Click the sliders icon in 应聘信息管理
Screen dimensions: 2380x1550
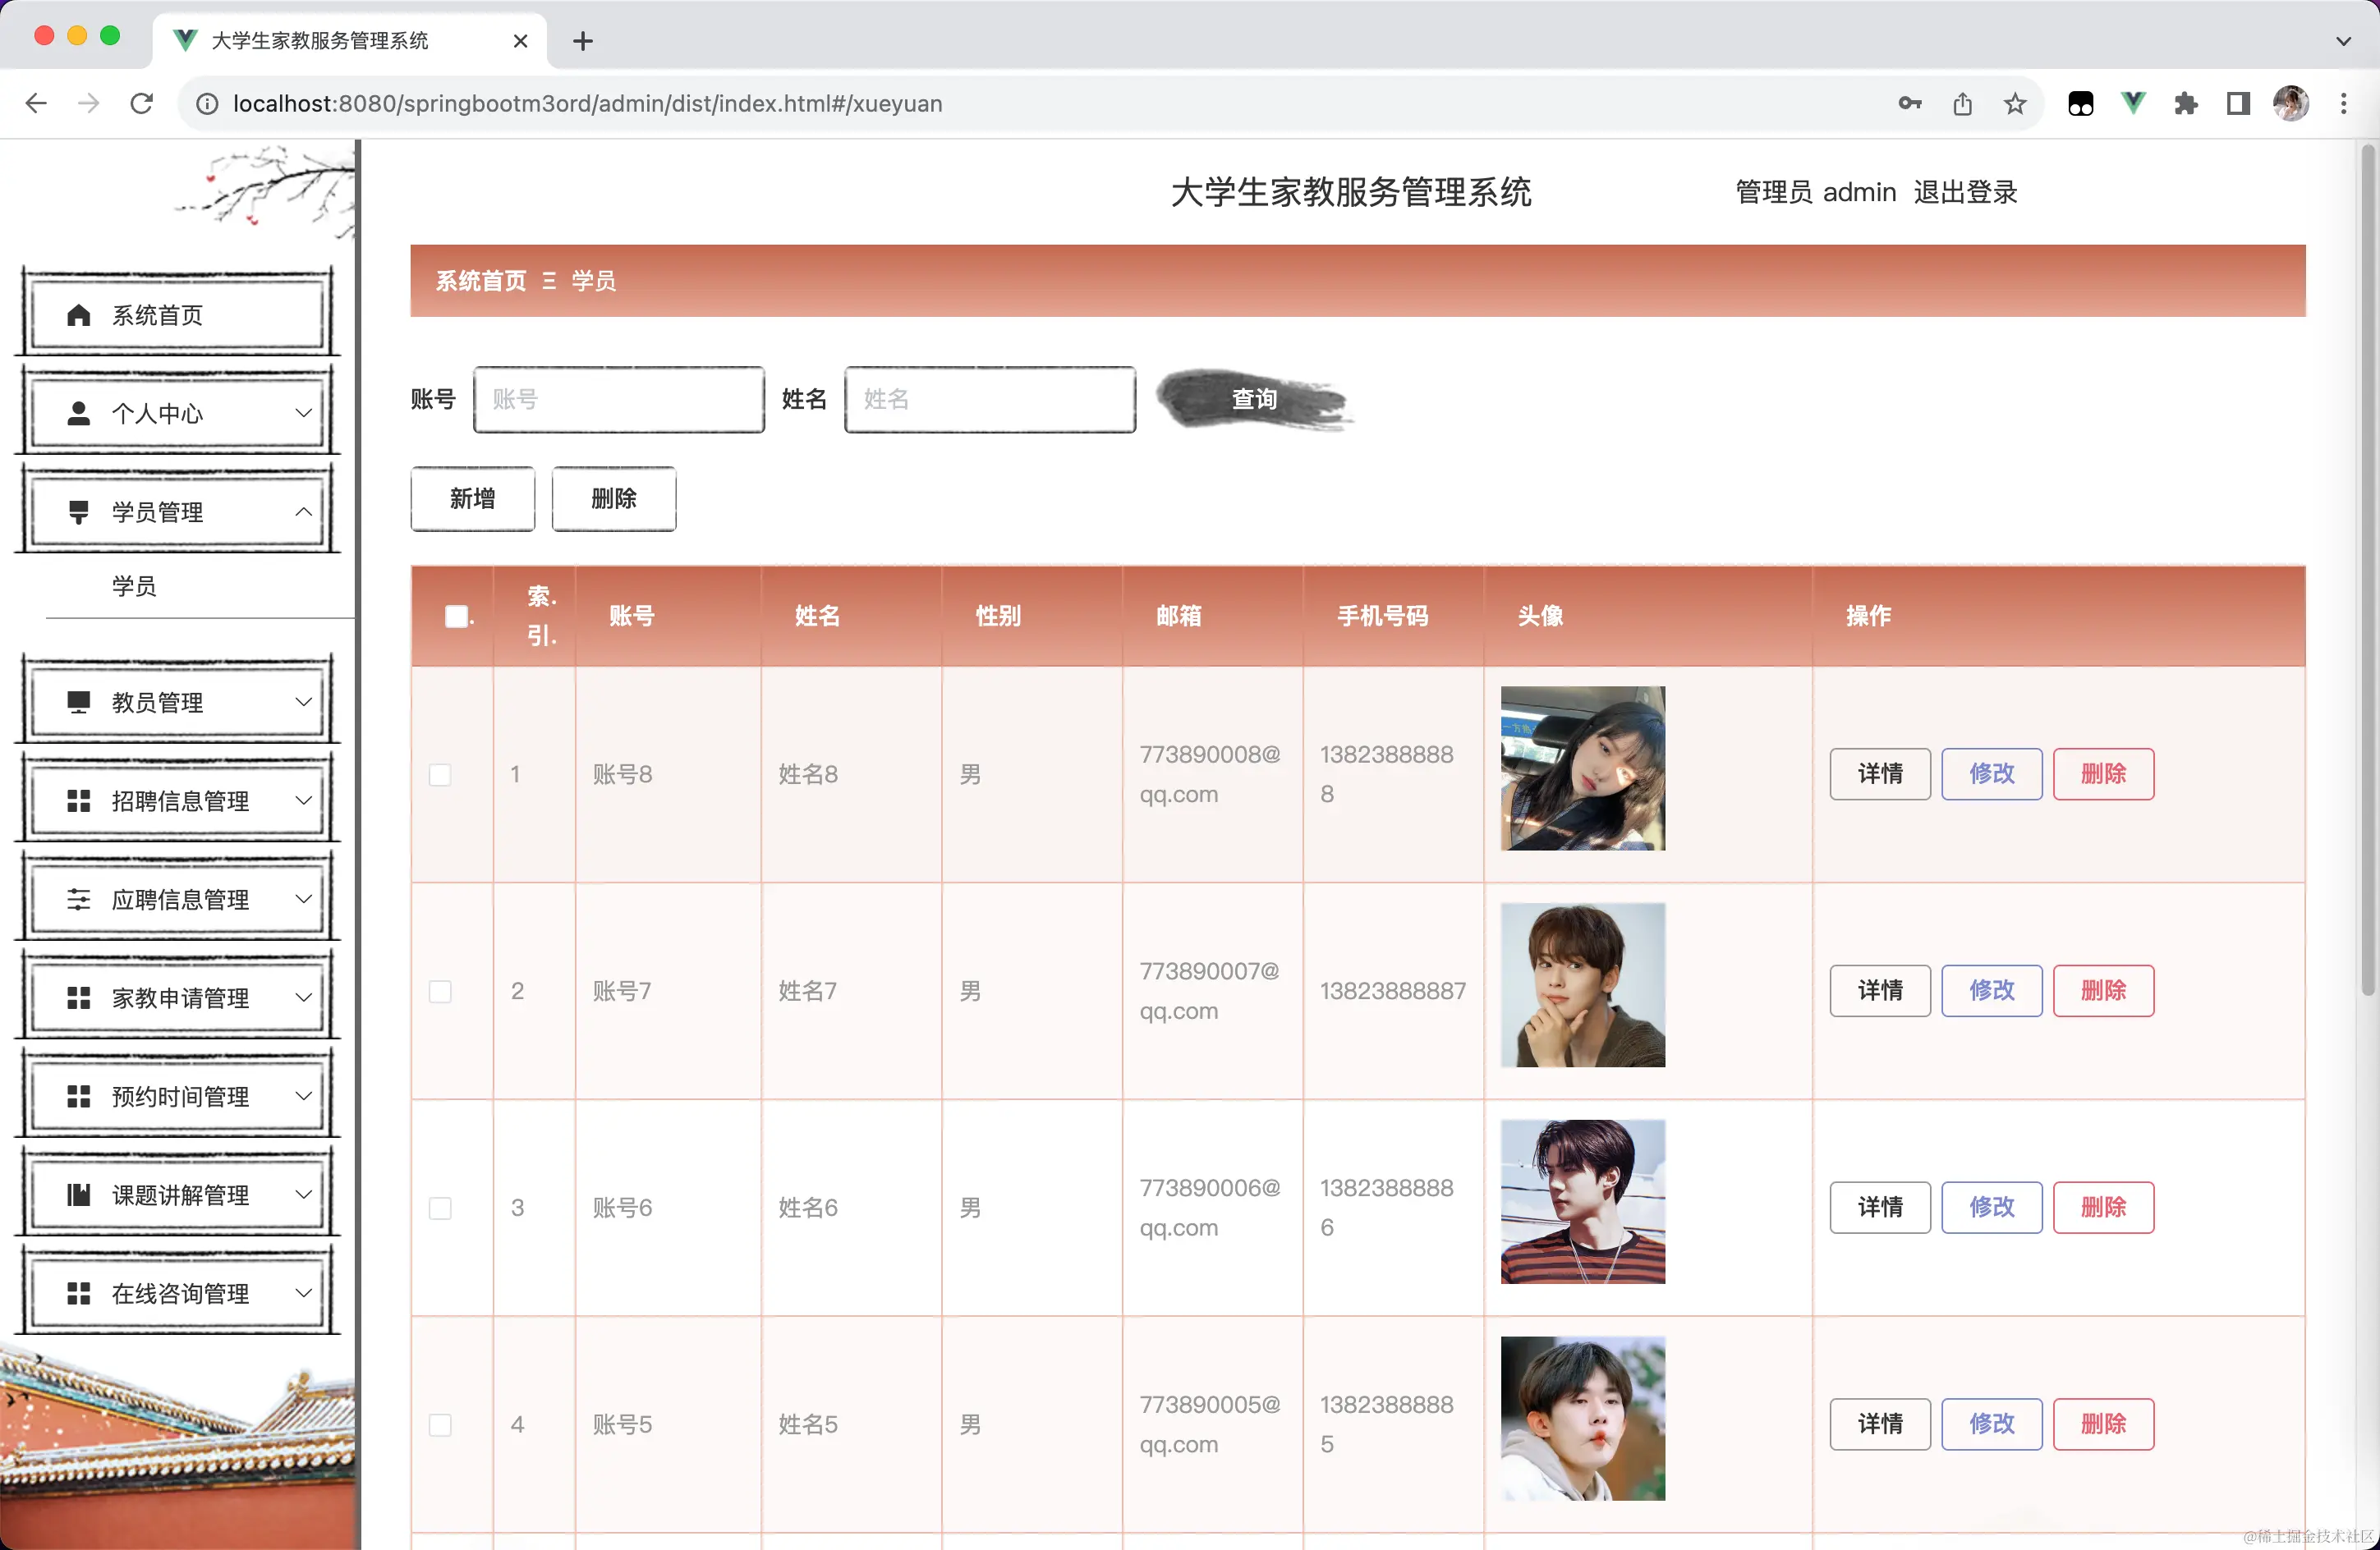(78, 900)
